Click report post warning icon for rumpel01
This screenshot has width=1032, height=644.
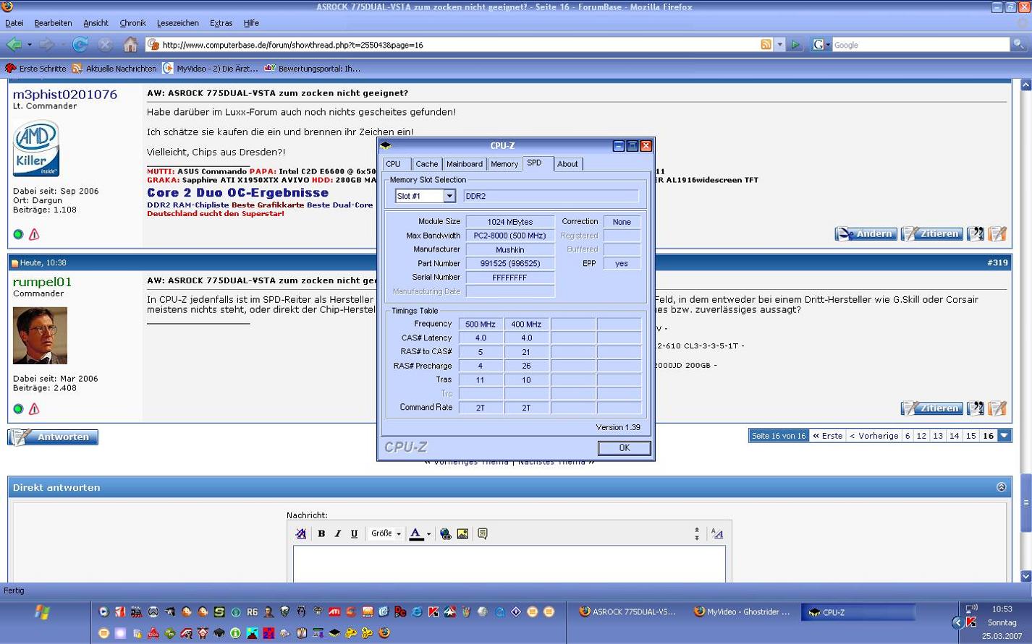click(x=34, y=409)
